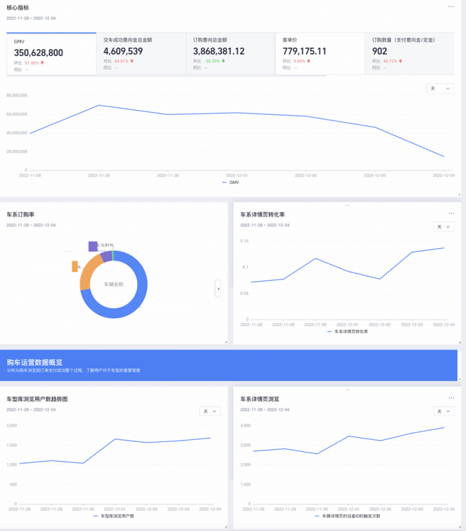The width and height of the screenshot is (466, 531).
Task: Expand 天 dropdown in 车型库浏览用户数趋势图 panel
Action: (210, 411)
